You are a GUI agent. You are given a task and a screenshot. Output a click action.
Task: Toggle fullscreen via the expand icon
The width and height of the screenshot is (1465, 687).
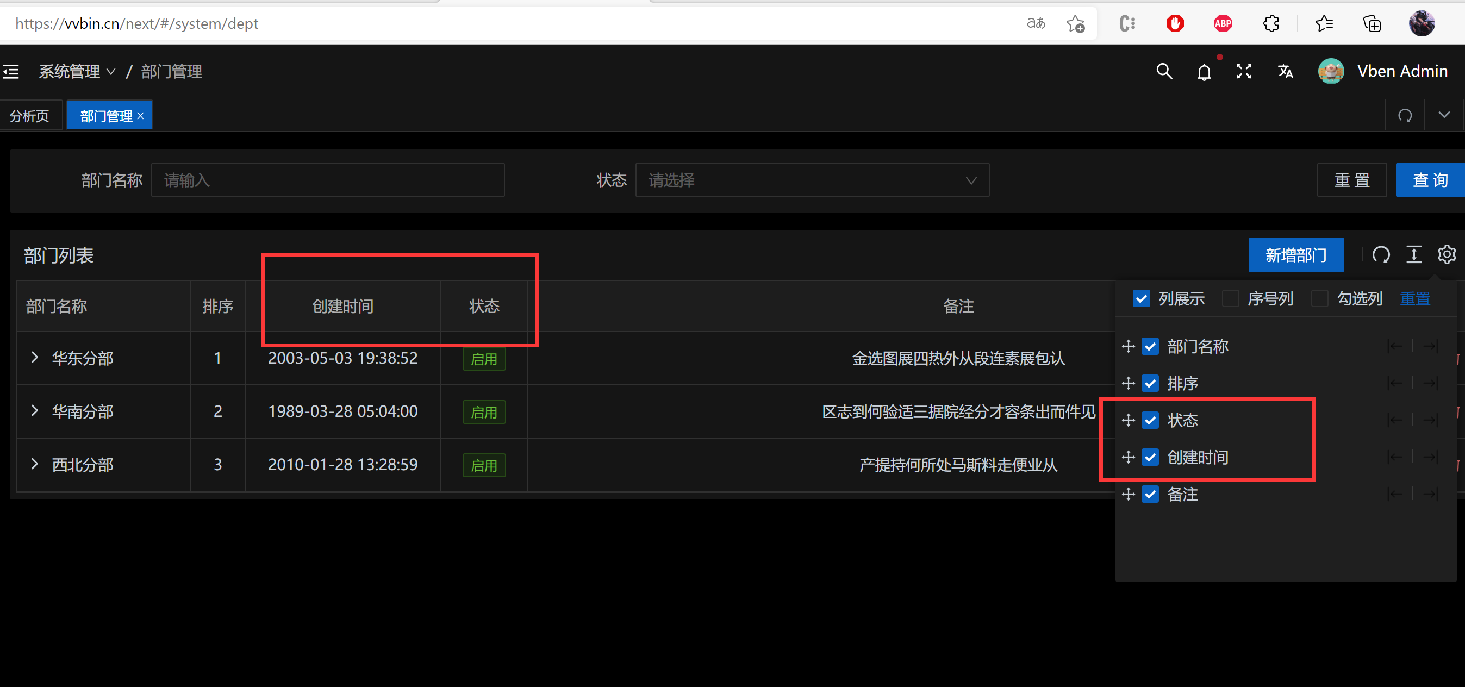pos(1244,71)
